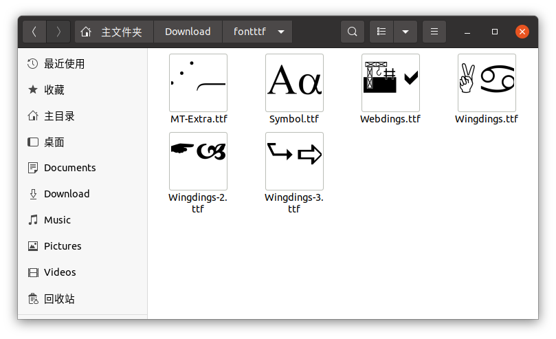Open Pictures label in sidebar
Viewport: 556px width, 339px height.
(x=63, y=246)
